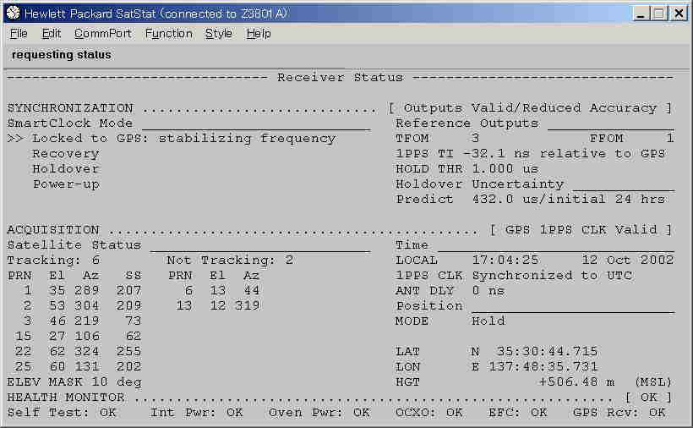Open the CommPort menu

click(102, 34)
